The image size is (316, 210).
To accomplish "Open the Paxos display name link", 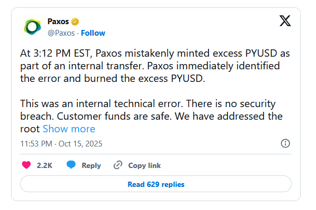I will (x=58, y=22).
